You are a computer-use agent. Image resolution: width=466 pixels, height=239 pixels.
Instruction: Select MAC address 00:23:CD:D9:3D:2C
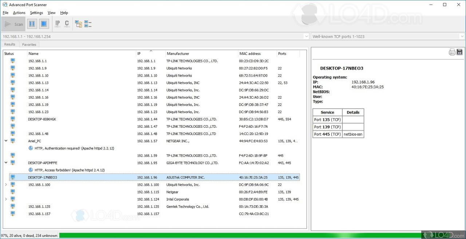point(254,61)
